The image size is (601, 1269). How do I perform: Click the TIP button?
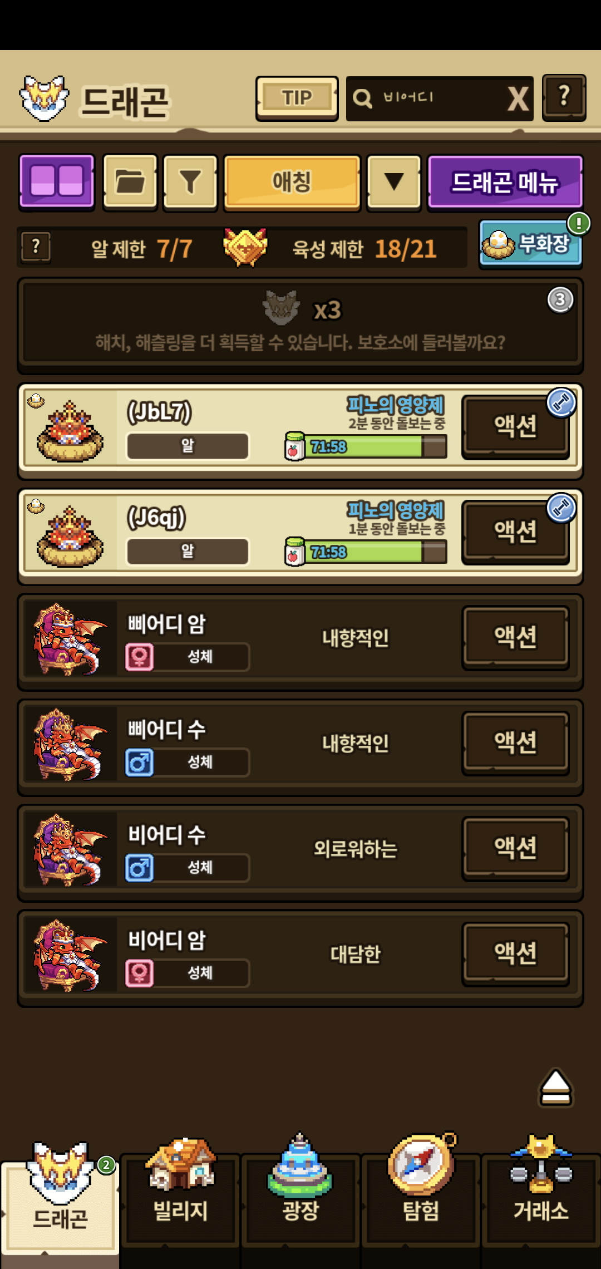tap(297, 99)
